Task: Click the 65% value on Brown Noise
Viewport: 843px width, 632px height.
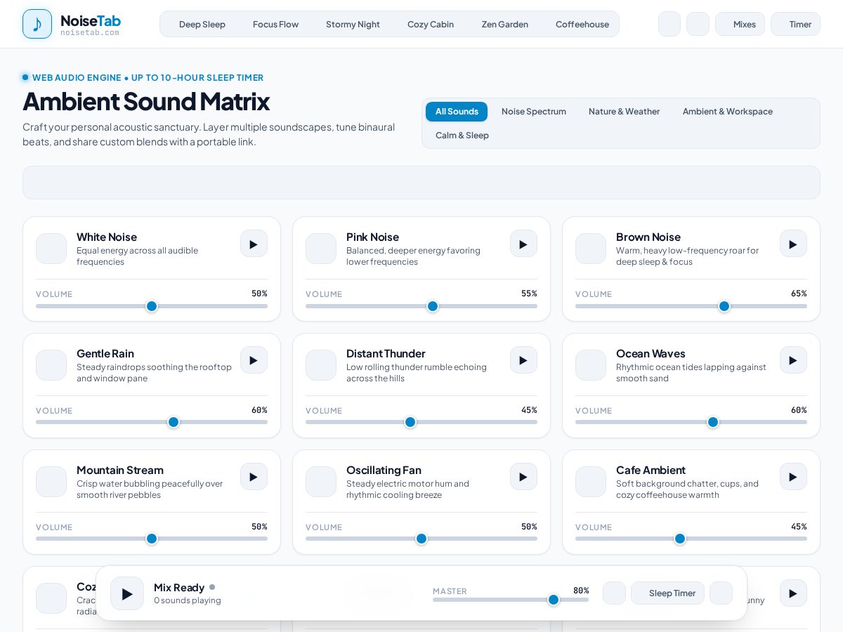Action: (x=799, y=294)
